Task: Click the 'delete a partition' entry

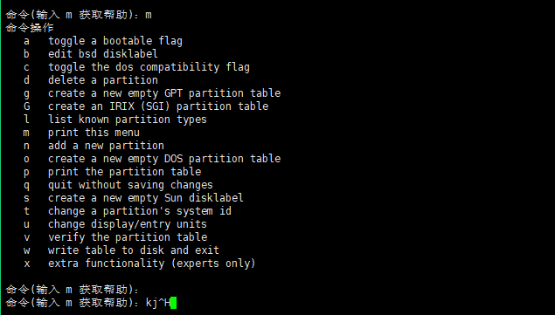Action: (x=103, y=80)
